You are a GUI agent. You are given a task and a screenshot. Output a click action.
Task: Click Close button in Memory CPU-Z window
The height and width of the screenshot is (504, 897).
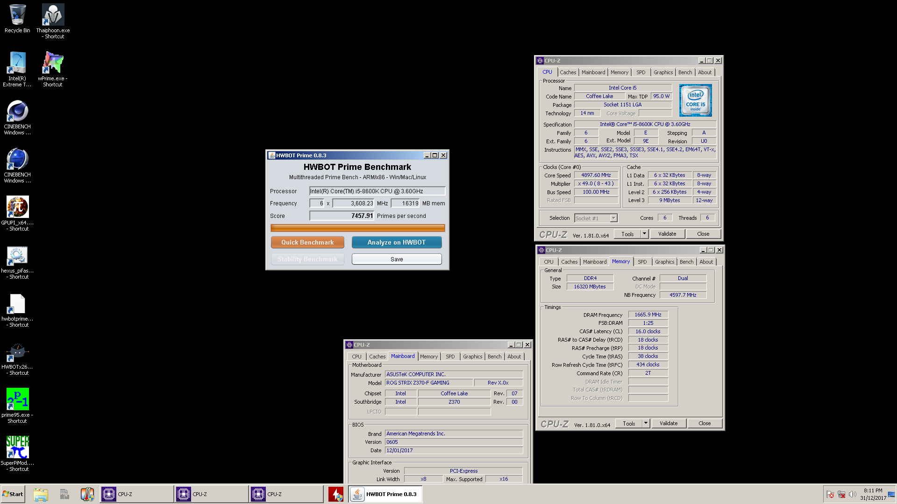705,423
